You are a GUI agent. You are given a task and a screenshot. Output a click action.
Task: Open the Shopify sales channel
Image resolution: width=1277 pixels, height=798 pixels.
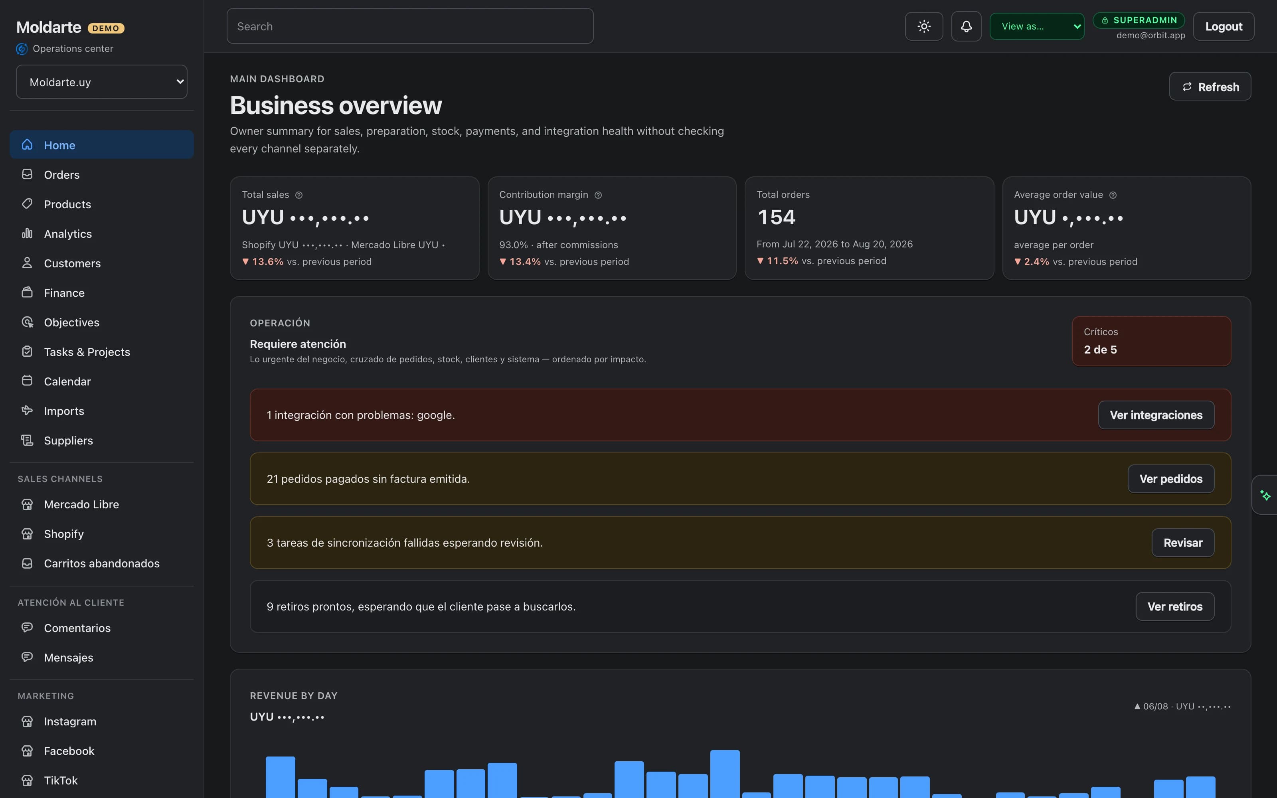(102, 533)
